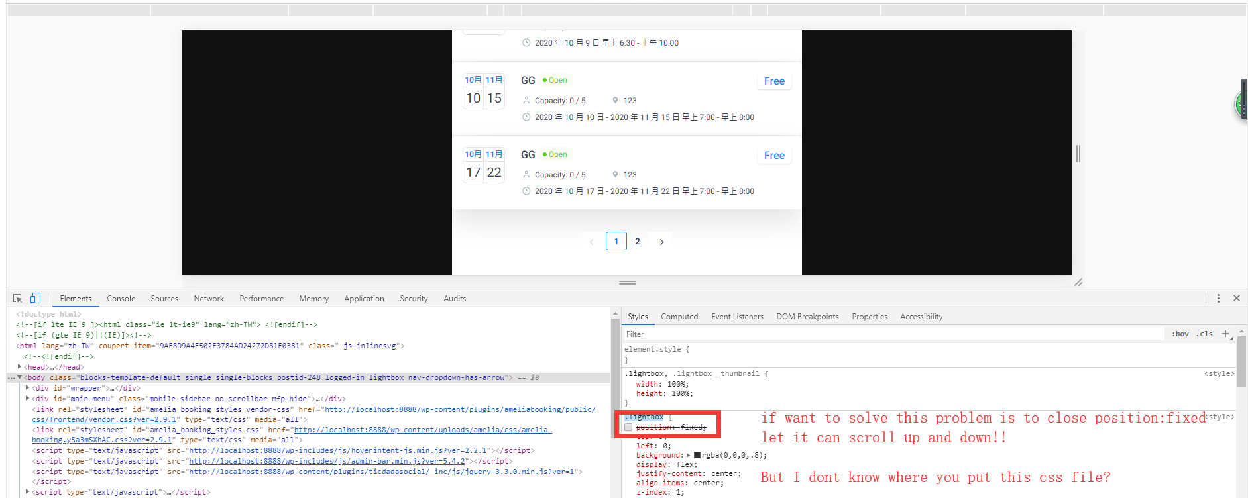Viewport: 1248px width, 498px height.
Task: Click the display: flex declaration
Action: click(667, 465)
